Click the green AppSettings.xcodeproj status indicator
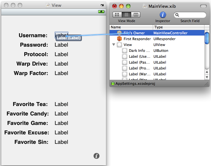The image size is (211, 166). (x=113, y=83)
